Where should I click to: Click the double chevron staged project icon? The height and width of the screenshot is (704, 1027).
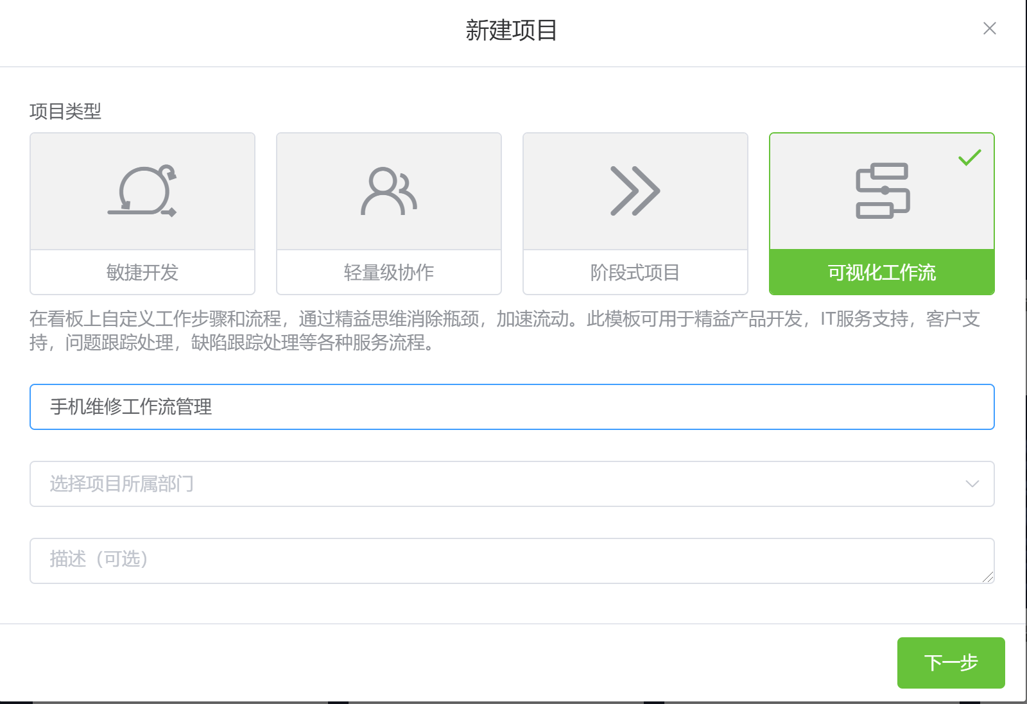635,191
